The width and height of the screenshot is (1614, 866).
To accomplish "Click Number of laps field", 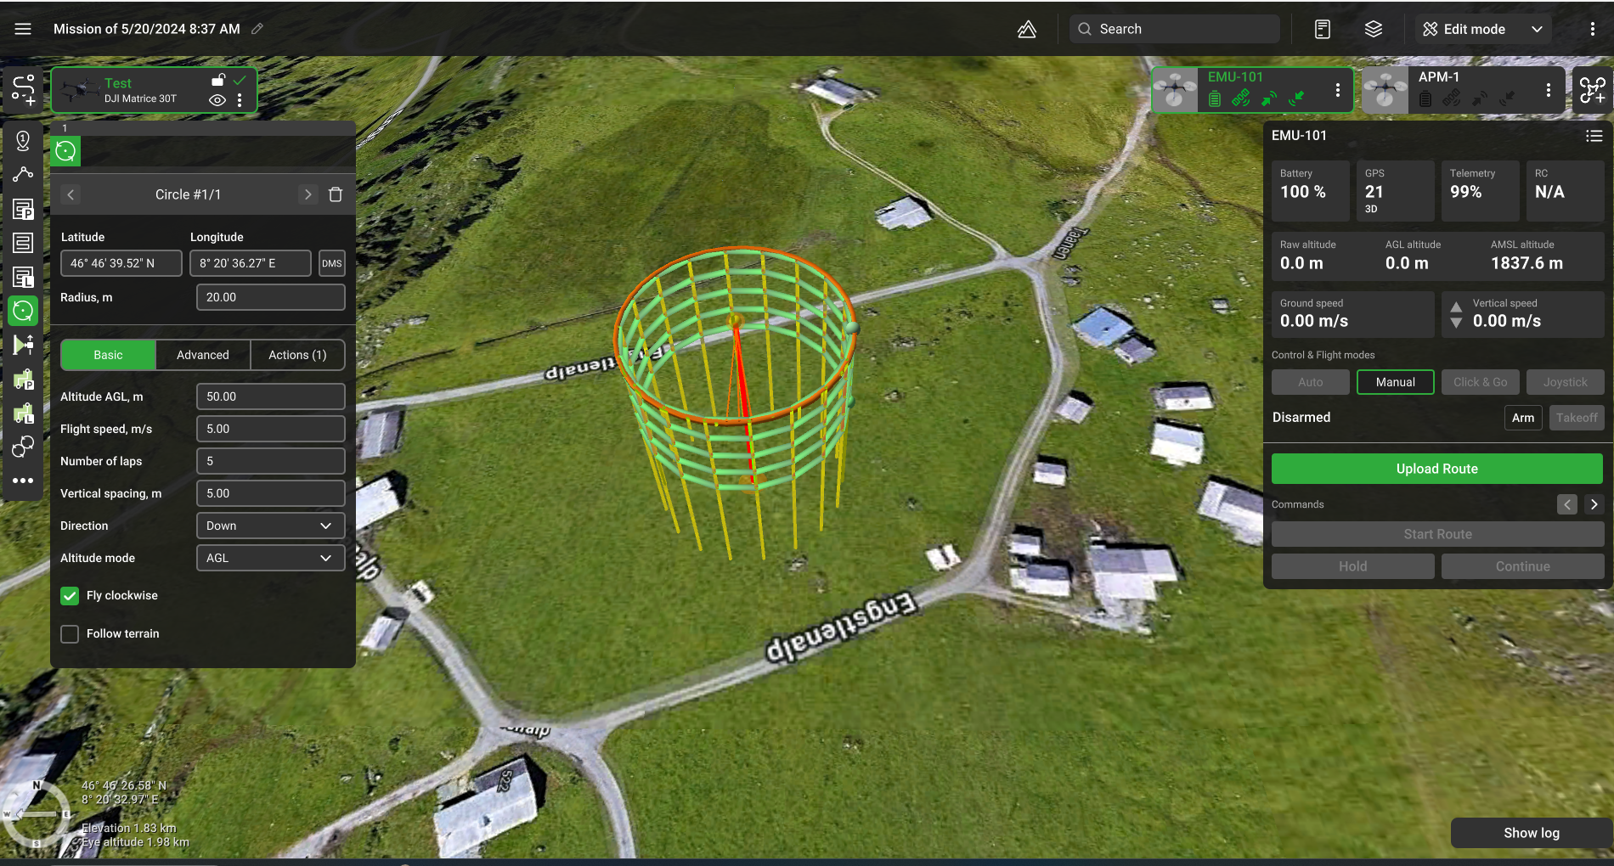I will coord(270,461).
